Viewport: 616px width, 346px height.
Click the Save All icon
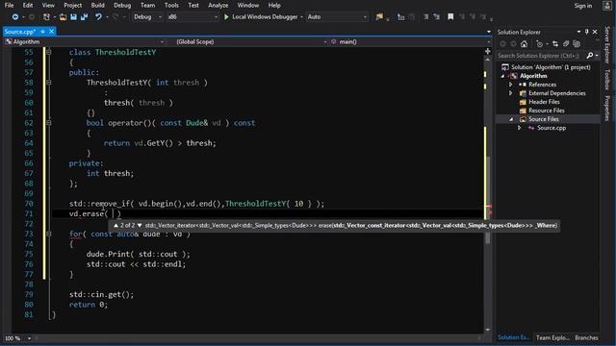point(84,17)
